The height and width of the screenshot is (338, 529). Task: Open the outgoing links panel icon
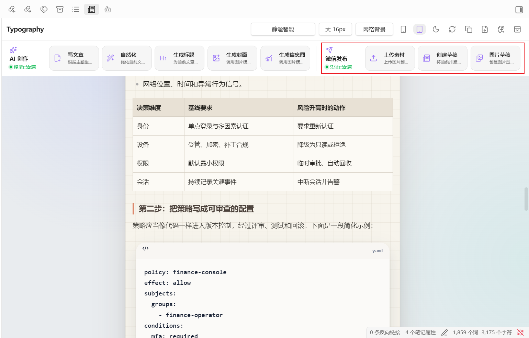tap(28, 9)
